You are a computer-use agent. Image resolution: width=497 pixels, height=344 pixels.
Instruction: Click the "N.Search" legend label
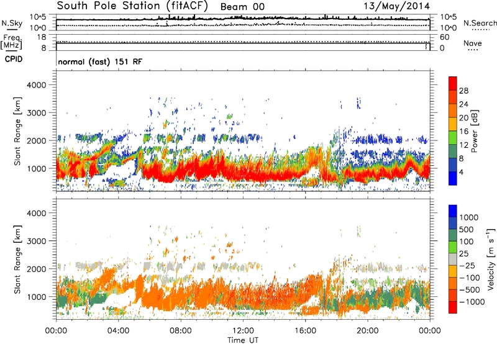tap(480, 23)
